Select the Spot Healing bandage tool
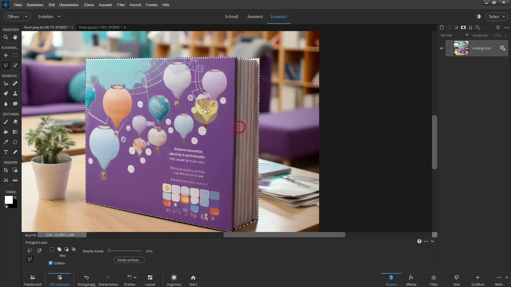This screenshot has height=287, width=511. (15, 84)
